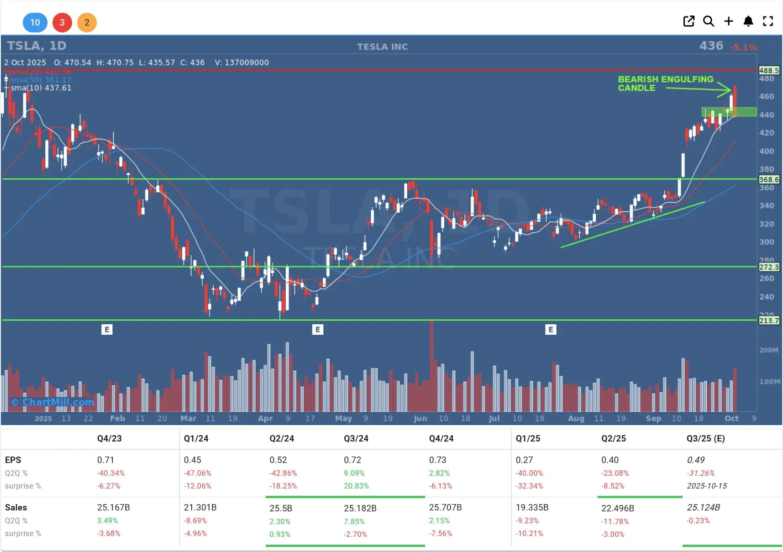
Task: Click the blue 10 badge
Action: pyautogui.click(x=35, y=22)
